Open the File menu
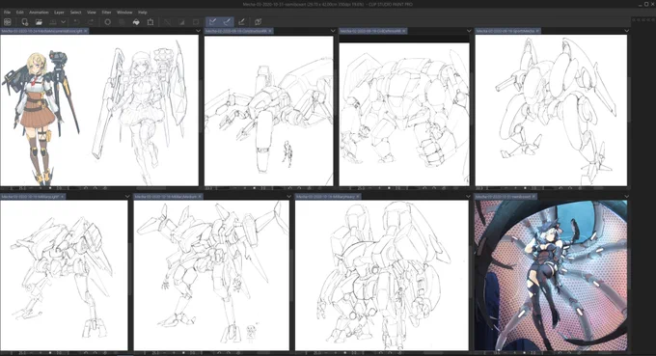Image resolution: width=656 pixels, height=356 pixels. point(7,13)
